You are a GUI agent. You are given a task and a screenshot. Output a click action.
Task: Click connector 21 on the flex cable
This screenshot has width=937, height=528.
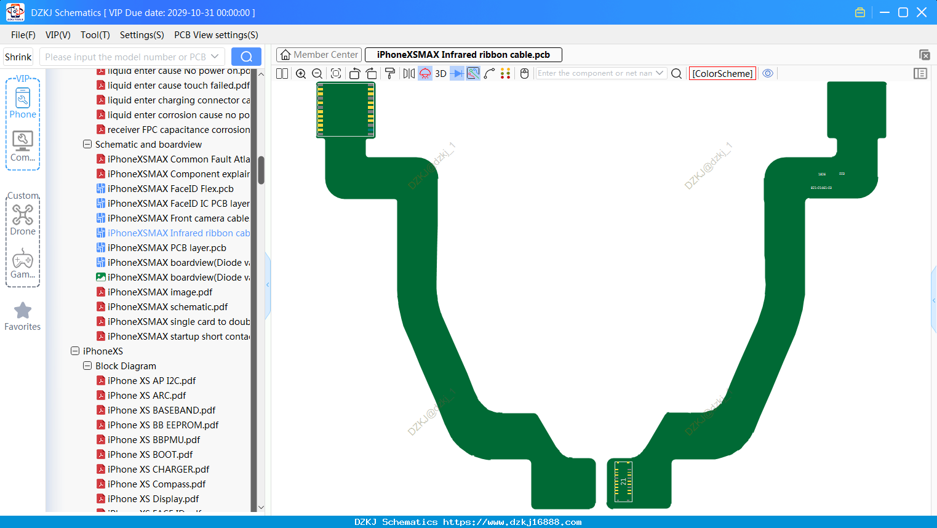coord(623,481)
